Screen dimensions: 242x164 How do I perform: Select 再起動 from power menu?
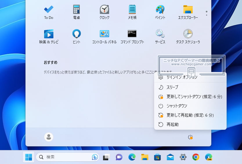click(172, 124)
